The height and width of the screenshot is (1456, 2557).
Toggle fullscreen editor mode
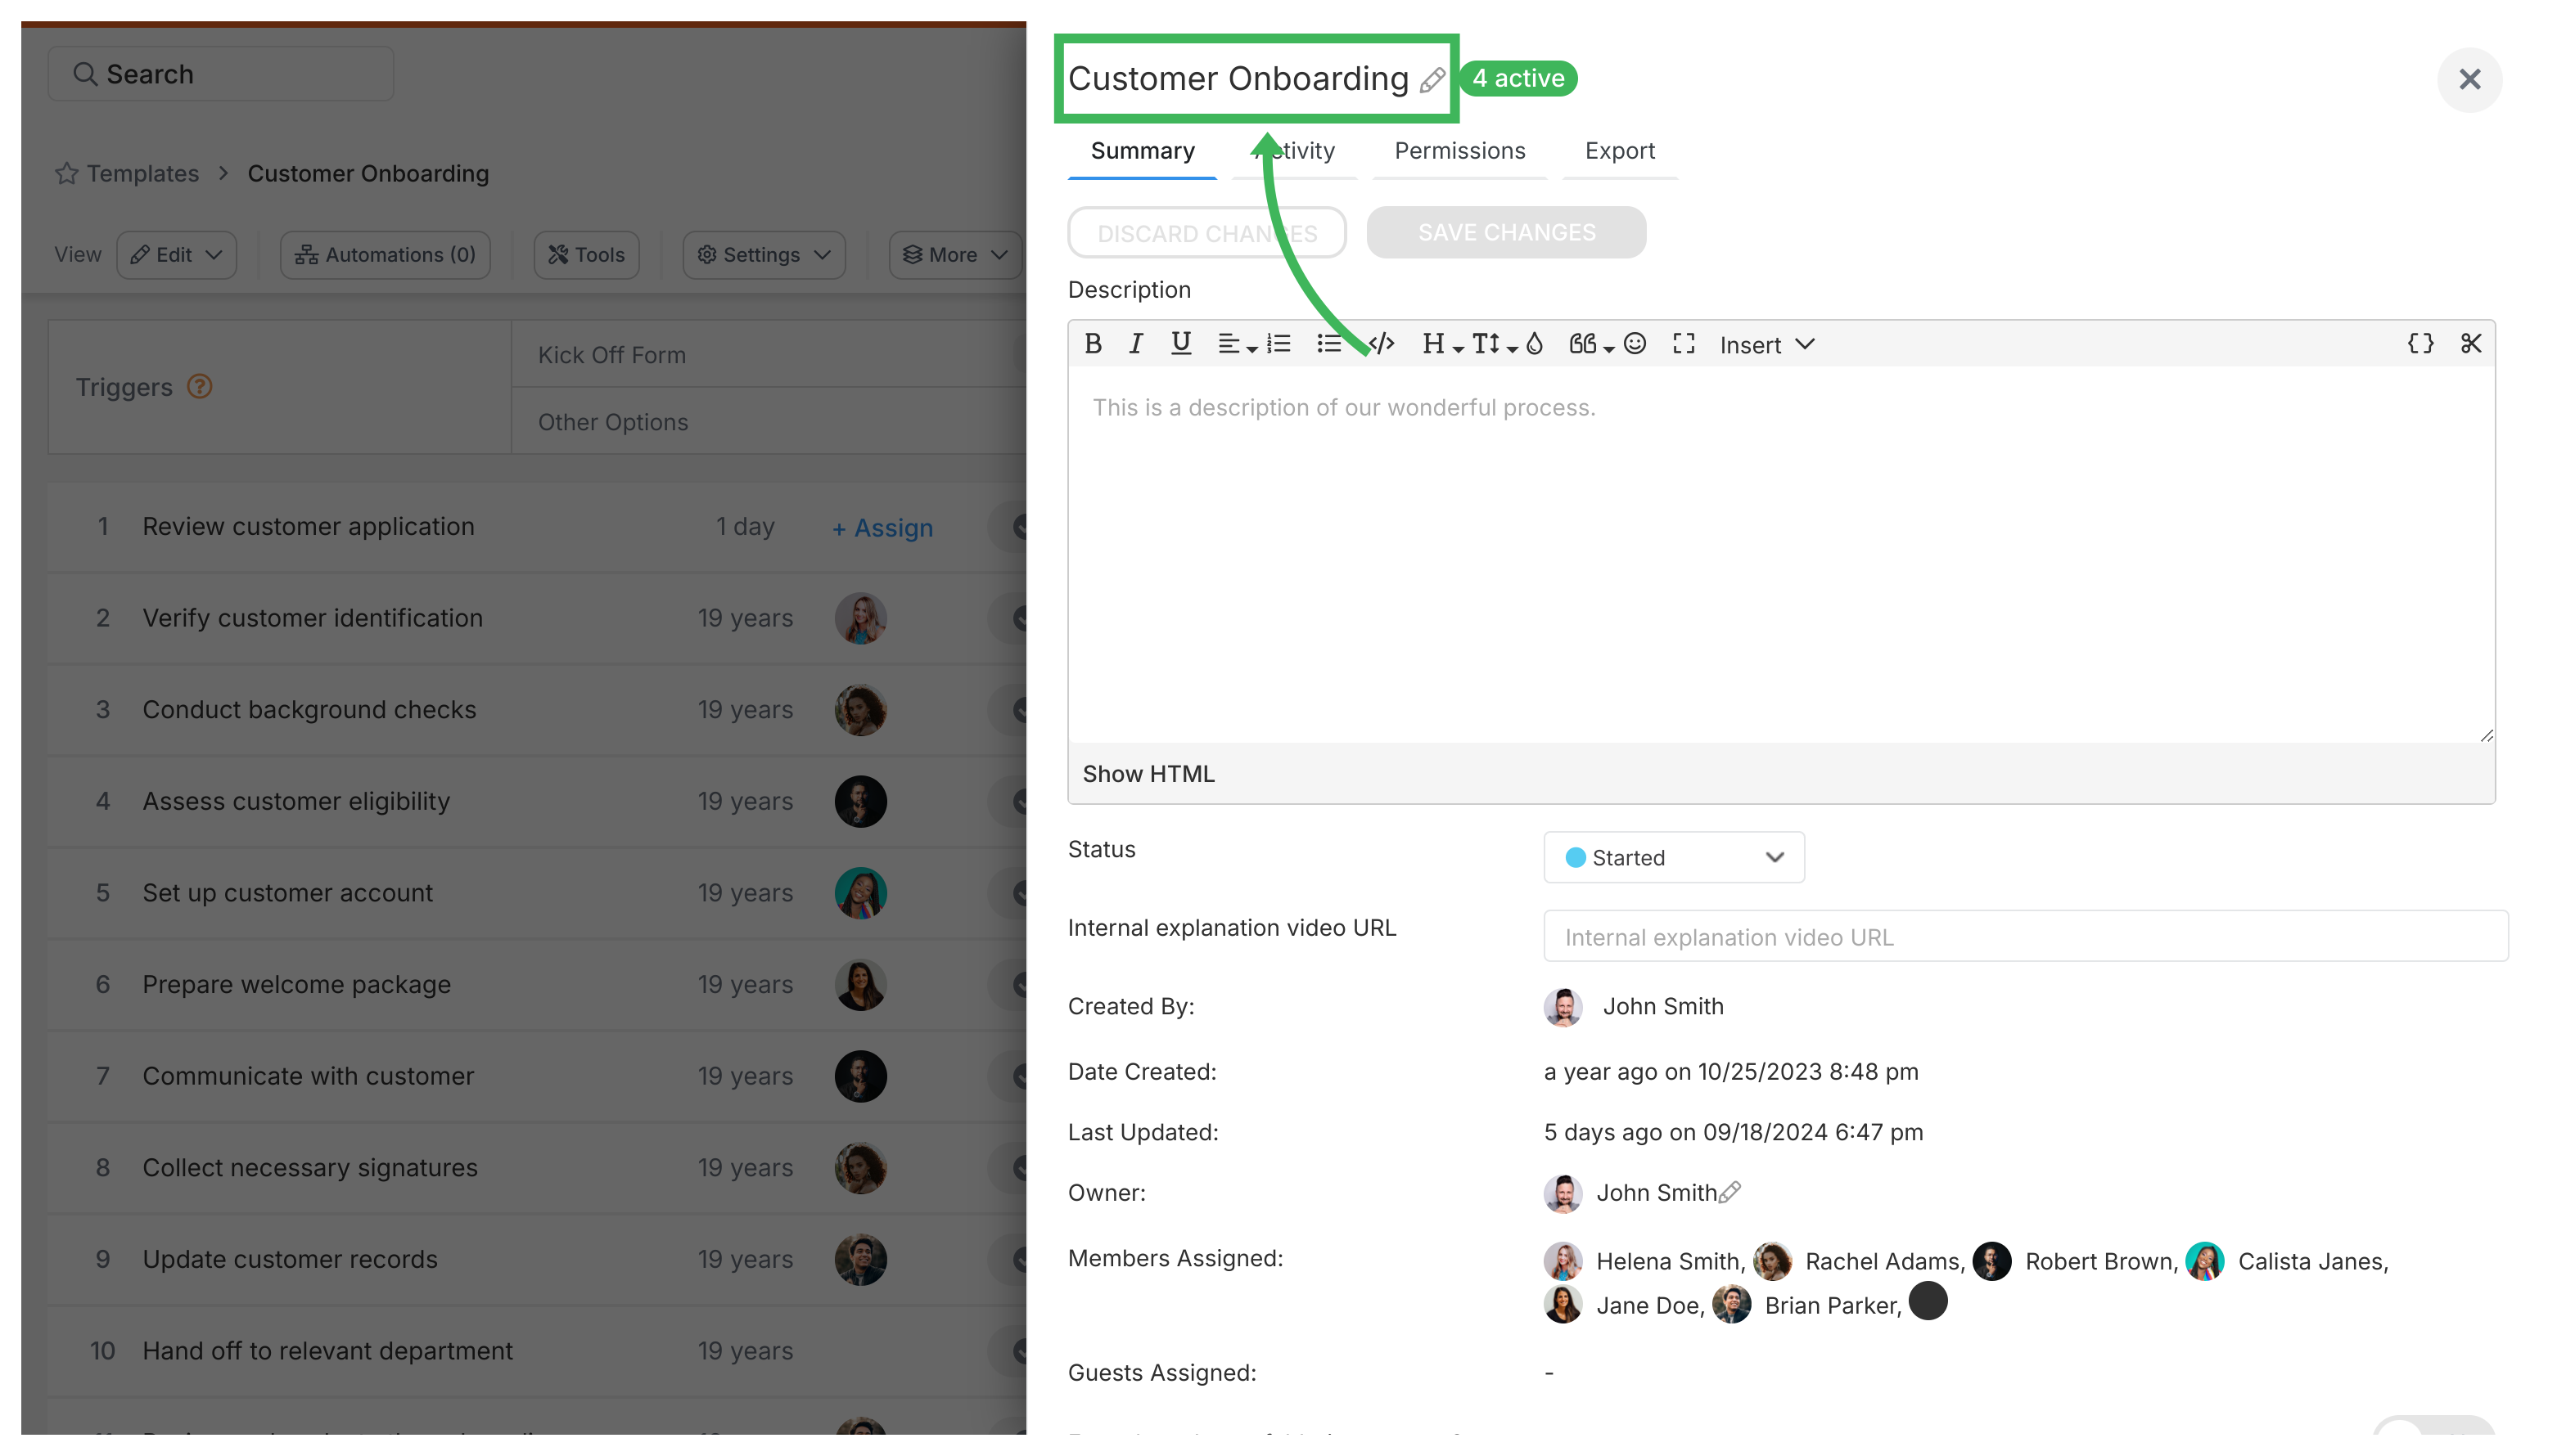click(x=1682, y=344)
